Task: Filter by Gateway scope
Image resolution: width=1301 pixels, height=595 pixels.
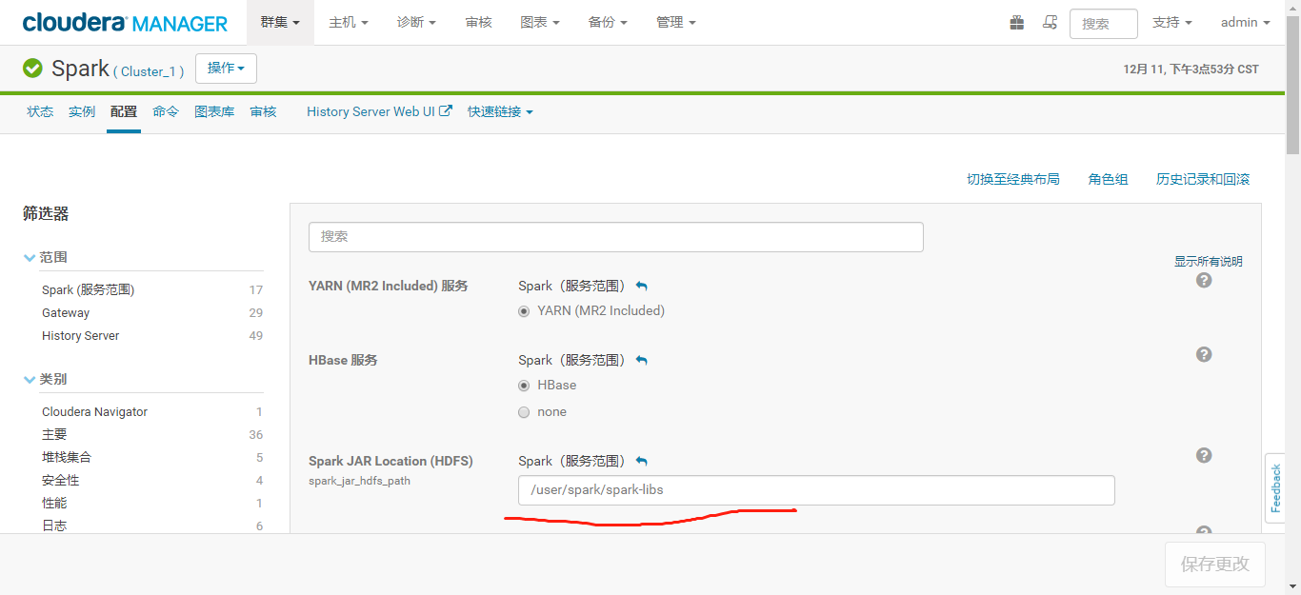Action: pyautogui.click(x=66, y=312)
